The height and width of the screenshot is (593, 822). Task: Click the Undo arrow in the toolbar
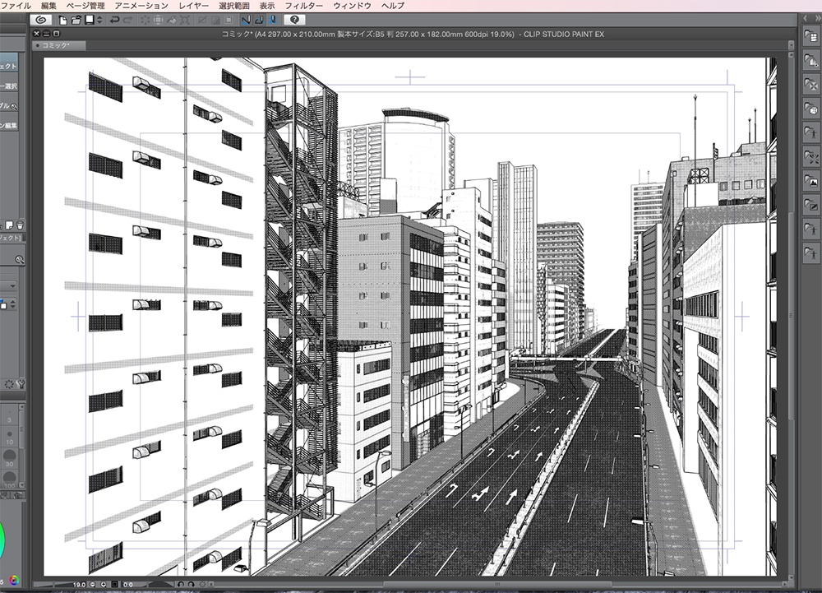point(116,21)
